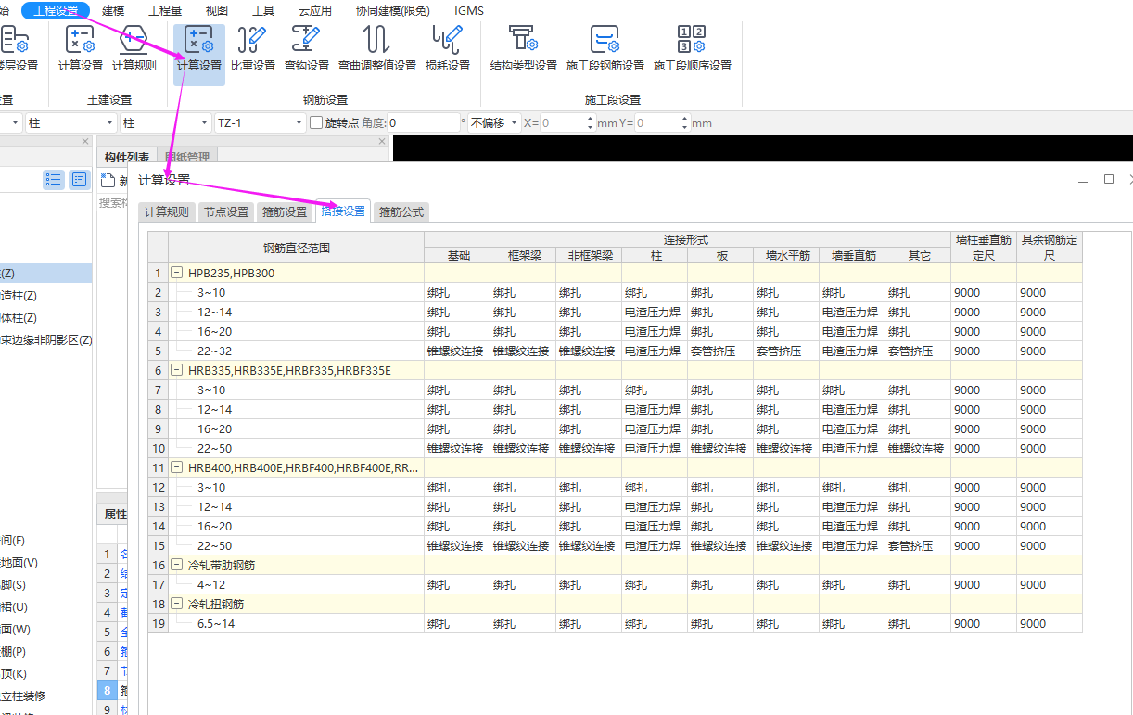Open the second 柱 type dropdown
Viewport: 1133px width, 715px height.
[205, 122]
